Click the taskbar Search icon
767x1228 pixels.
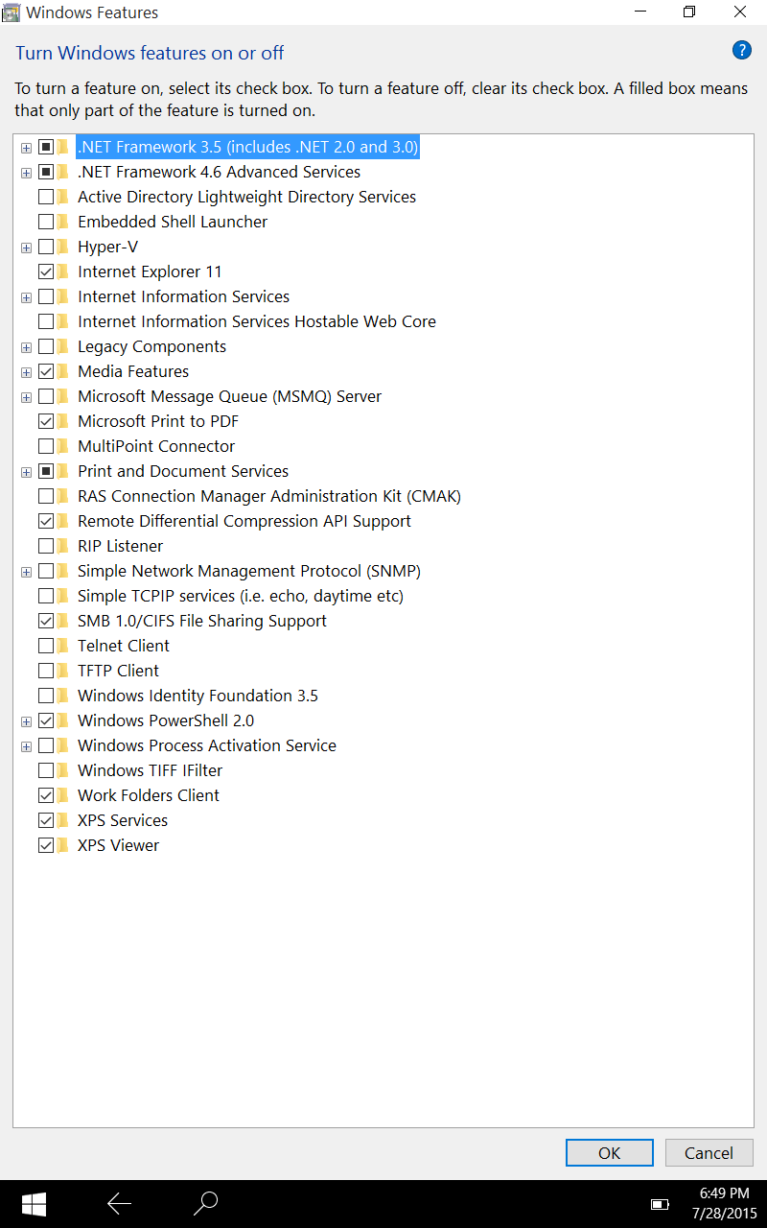click(x=205, y=1203)
